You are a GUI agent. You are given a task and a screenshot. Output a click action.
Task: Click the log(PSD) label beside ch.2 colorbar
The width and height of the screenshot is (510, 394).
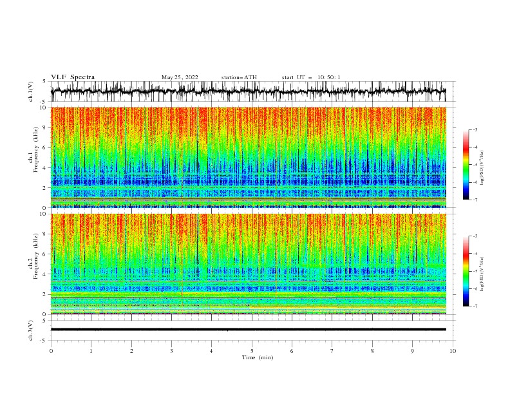482,274
